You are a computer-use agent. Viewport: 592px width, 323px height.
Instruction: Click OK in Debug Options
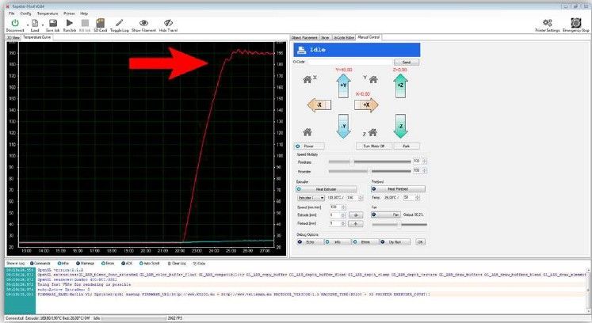point(420,242)
